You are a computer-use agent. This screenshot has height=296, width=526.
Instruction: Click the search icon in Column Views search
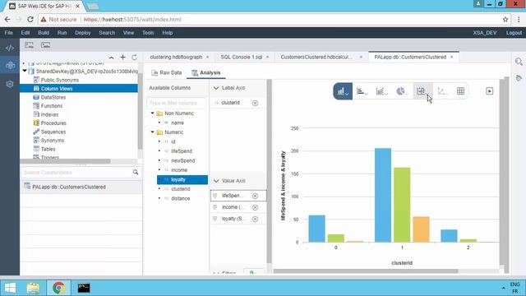click(x=136, y=172)
